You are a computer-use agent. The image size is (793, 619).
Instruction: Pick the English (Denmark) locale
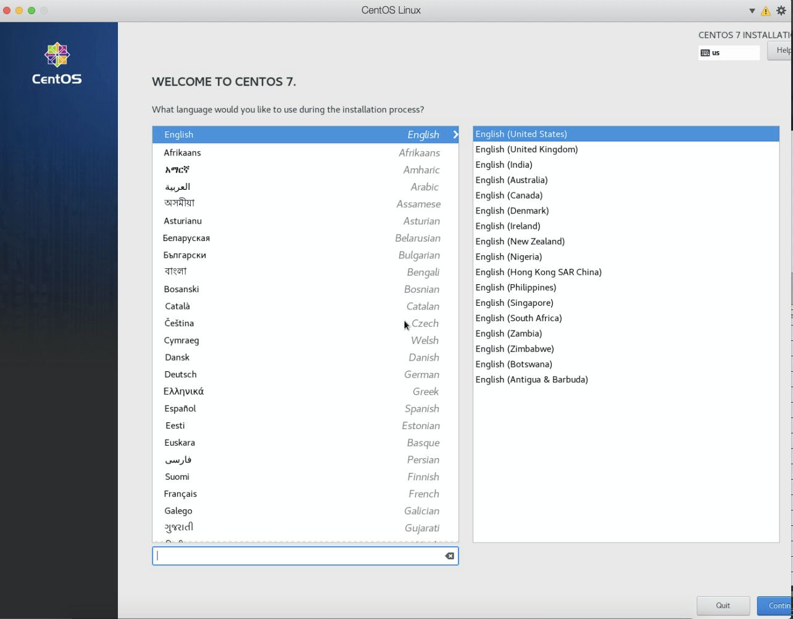click(626, 211)
